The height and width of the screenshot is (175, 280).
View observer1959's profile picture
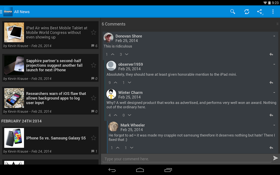(111, 66)
